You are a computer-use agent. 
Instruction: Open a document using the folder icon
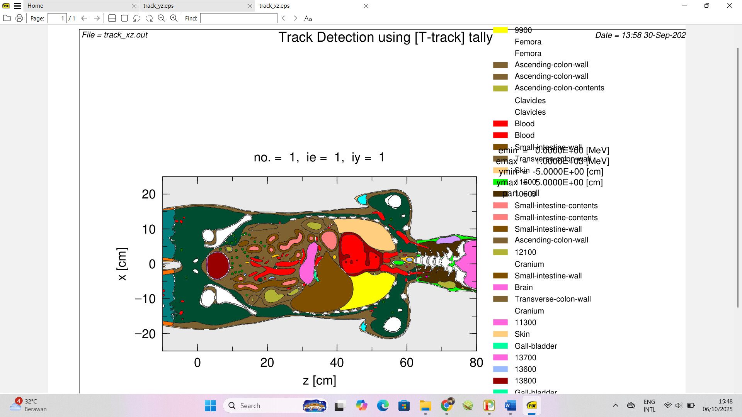pos(7,18)
